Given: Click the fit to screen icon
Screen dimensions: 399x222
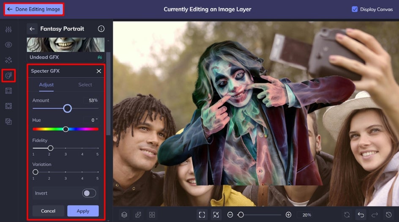Looking at the screenshot, I should click(202, 215).
